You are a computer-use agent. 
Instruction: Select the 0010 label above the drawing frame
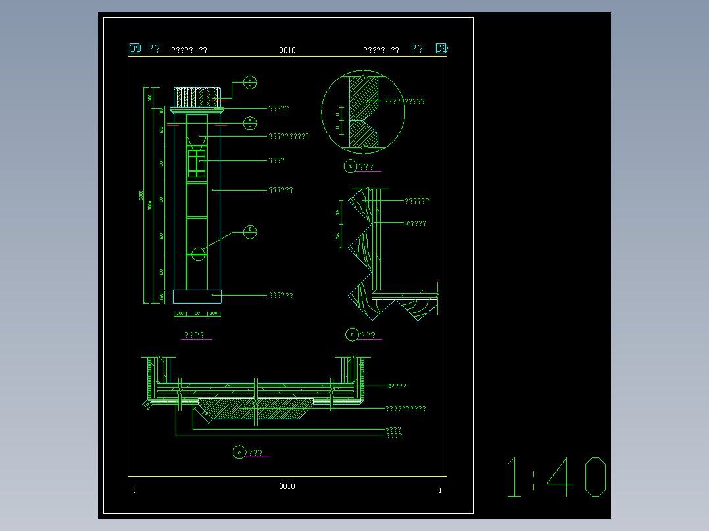287,50
